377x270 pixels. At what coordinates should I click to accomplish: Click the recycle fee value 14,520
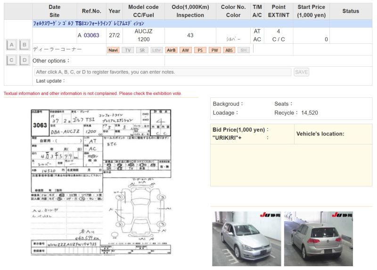(310, 113)
